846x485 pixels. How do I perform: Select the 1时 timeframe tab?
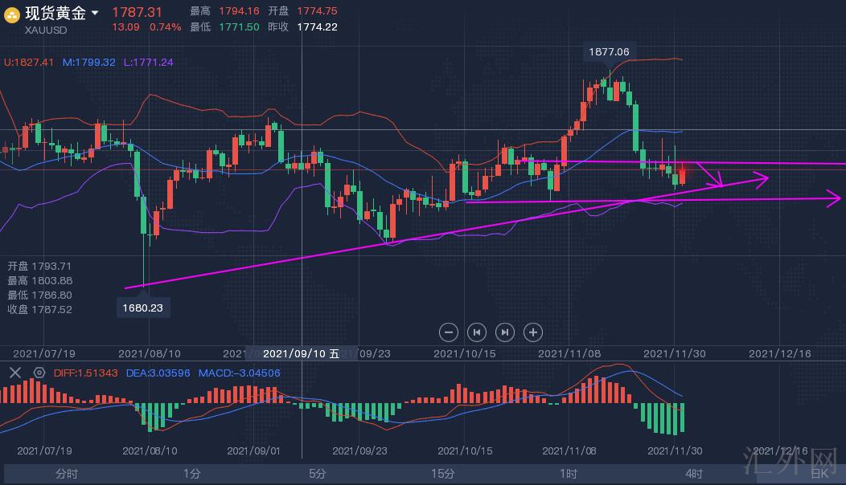coord(568,474)
